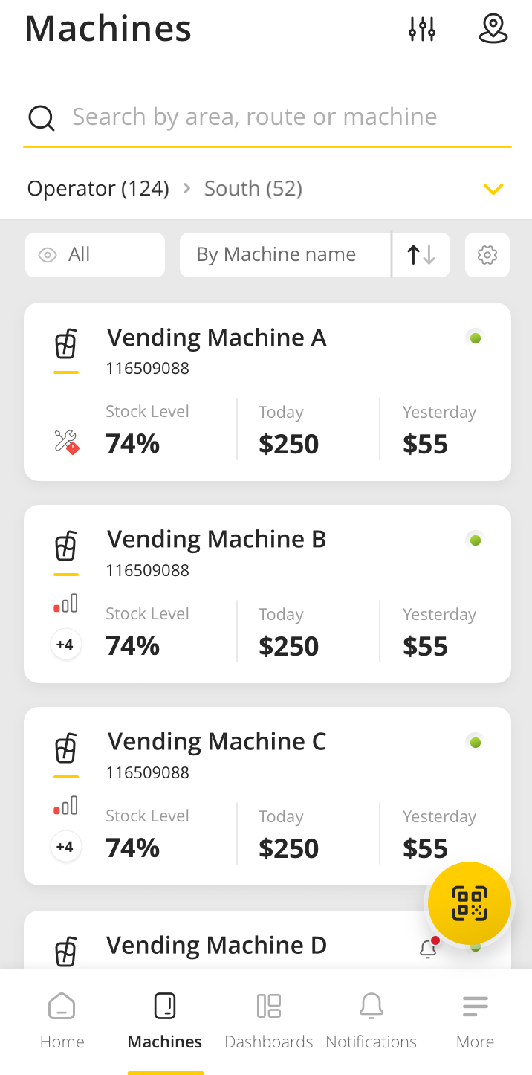532x1075 pixels.
Task: Toggle the 'All' visibility eye filter
Action: [x=94, y=254]
